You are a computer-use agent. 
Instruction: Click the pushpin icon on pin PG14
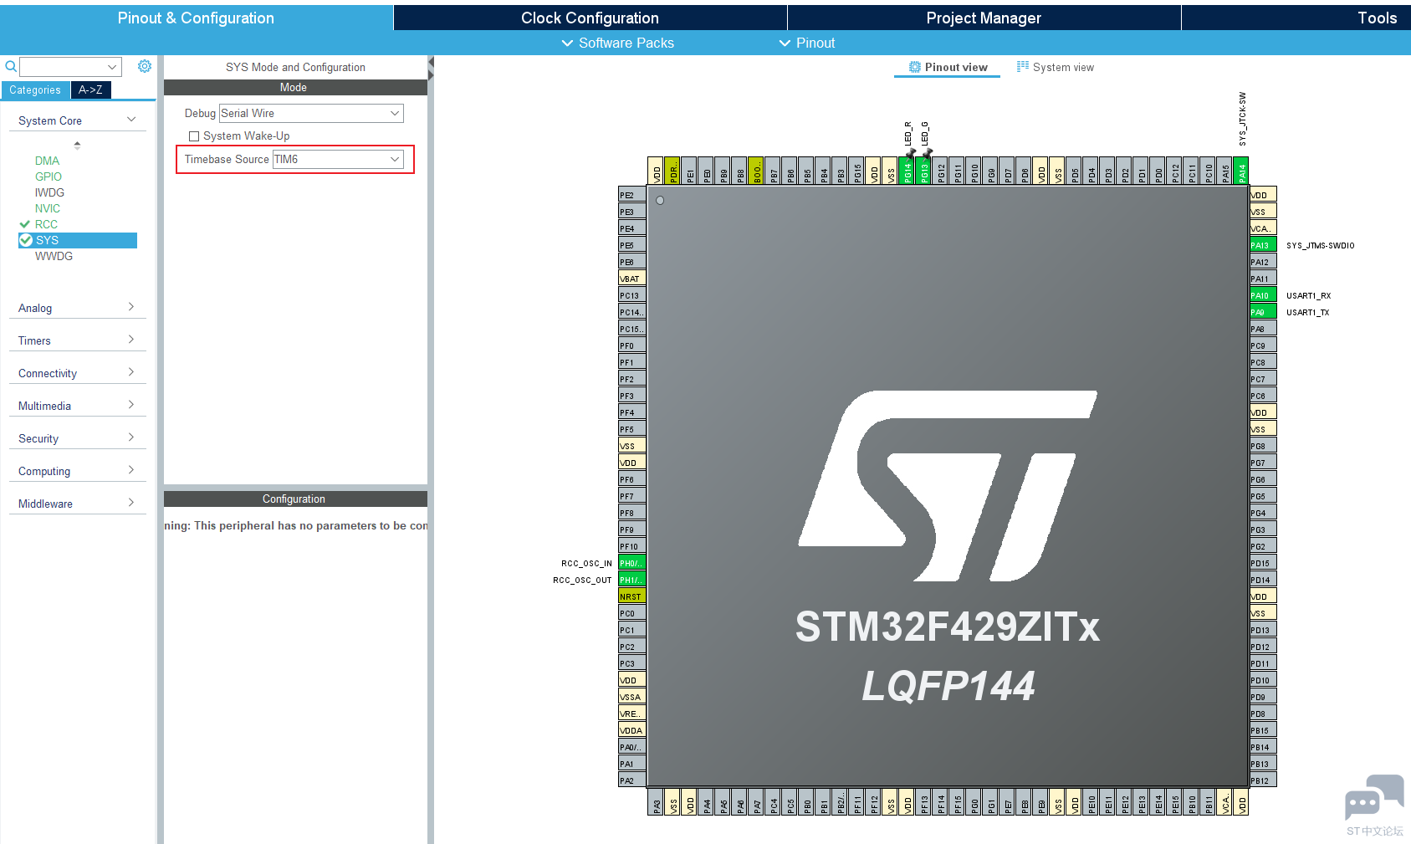click(910, 153)
